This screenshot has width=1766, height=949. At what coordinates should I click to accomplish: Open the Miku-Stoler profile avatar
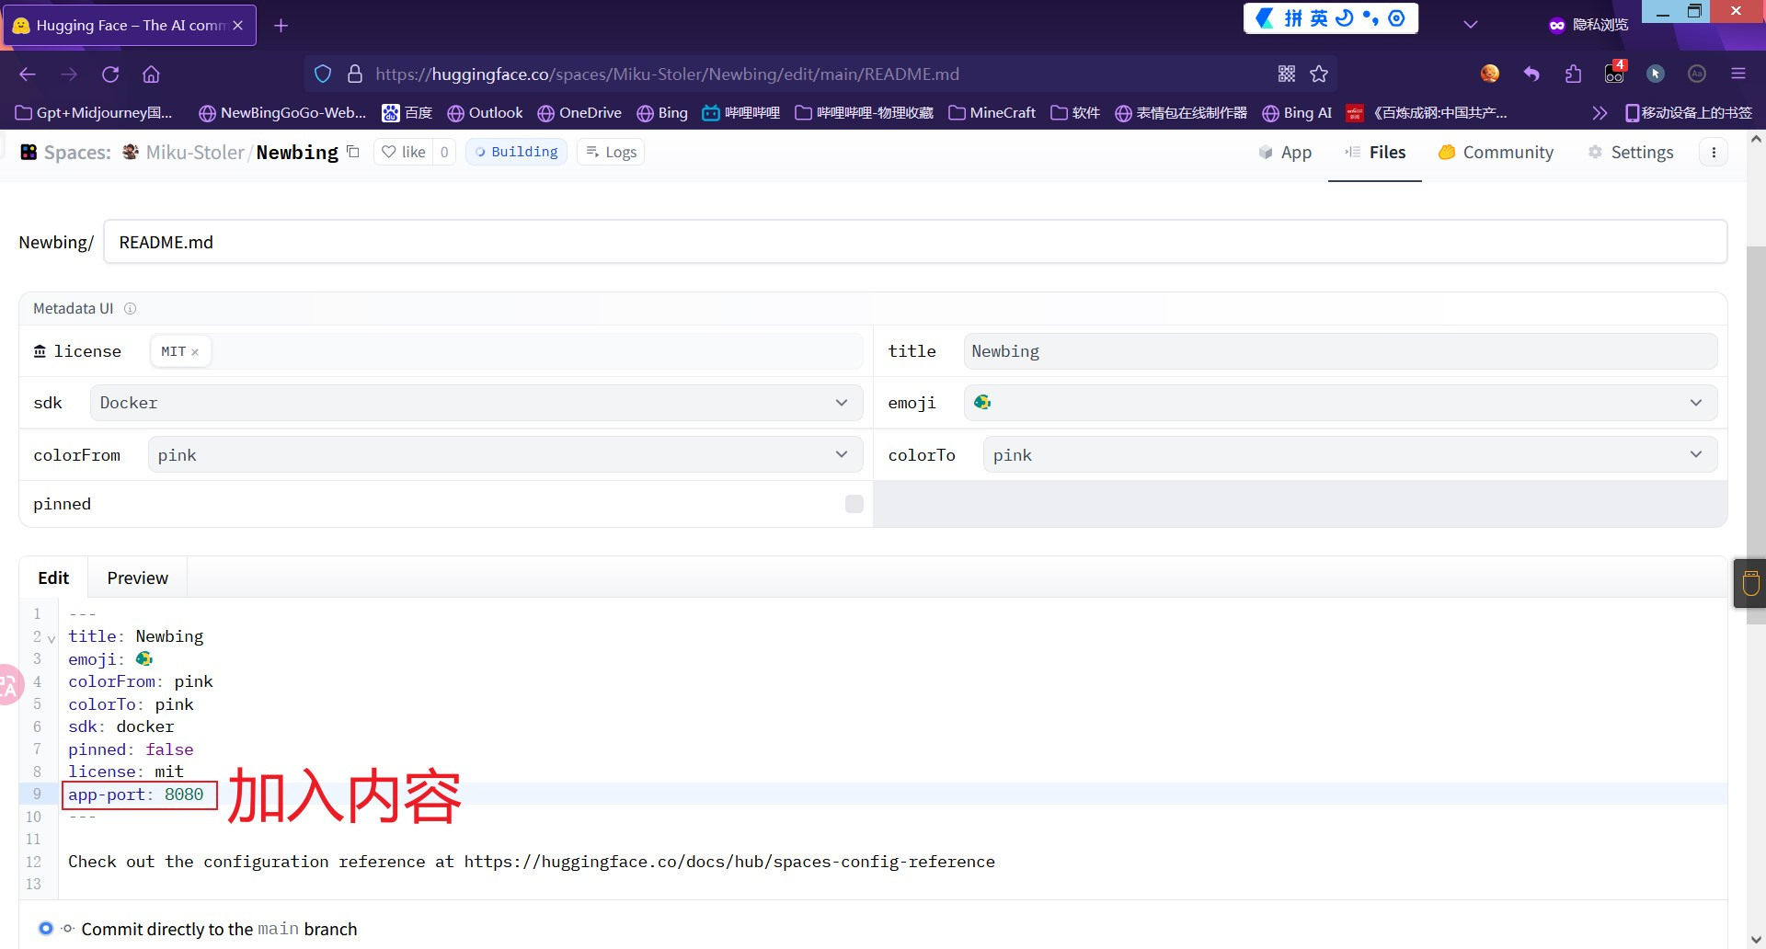[132, 152]
